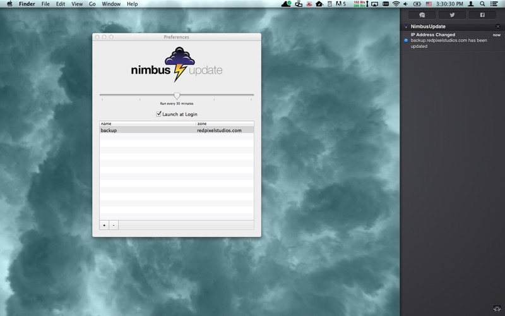The height and width of the screenshot is (316, 505).
Task: Click the screen sharing displays menu bar icon
Action: 299,4
